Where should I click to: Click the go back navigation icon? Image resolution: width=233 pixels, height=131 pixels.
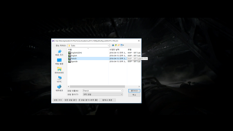(x=113, y=45)
